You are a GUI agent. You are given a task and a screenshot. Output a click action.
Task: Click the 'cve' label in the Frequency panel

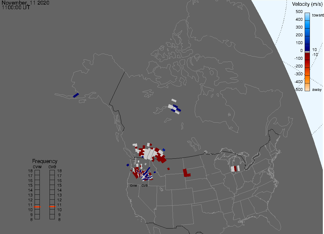click(x=52, y=166)
